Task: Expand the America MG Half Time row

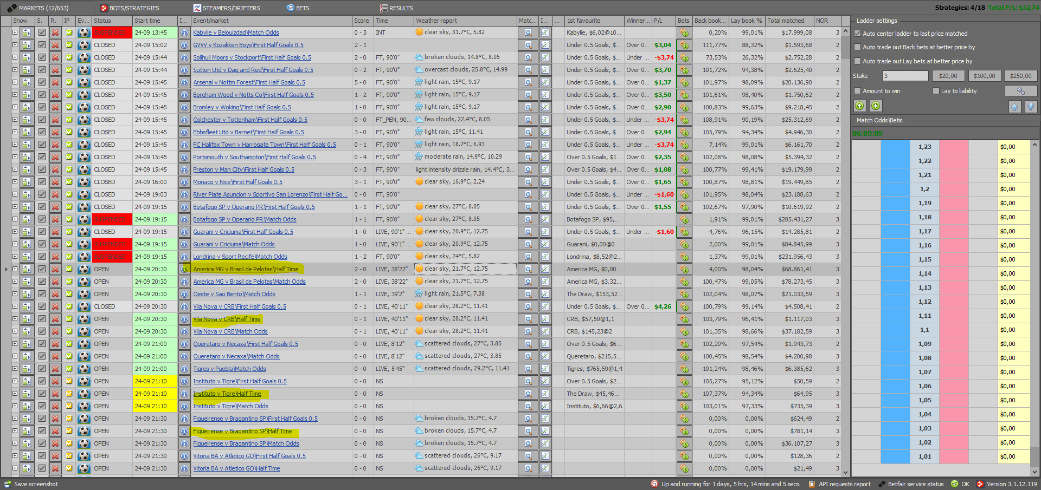Action: click(x=15, y=269)
